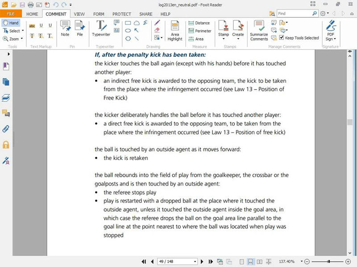The image size is (357, 267).
Task: Select the Hand tool
Action: pyautogui.click(x=11, y=23)
